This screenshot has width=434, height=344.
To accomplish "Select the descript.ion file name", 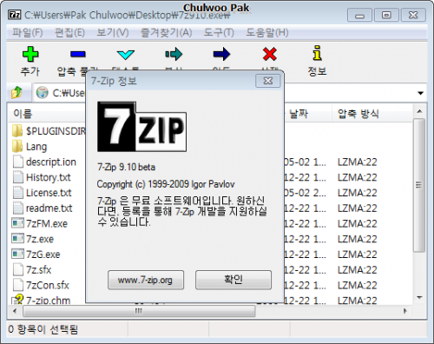I will [51, 162].
